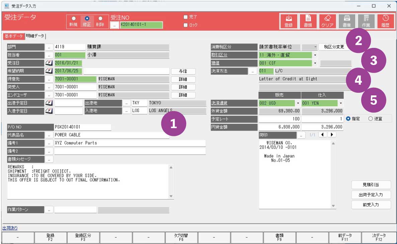Click lookup button next to 作業パターン
Image resolution: width=397 pixels, height=244 pixels.
pos(49,210)
